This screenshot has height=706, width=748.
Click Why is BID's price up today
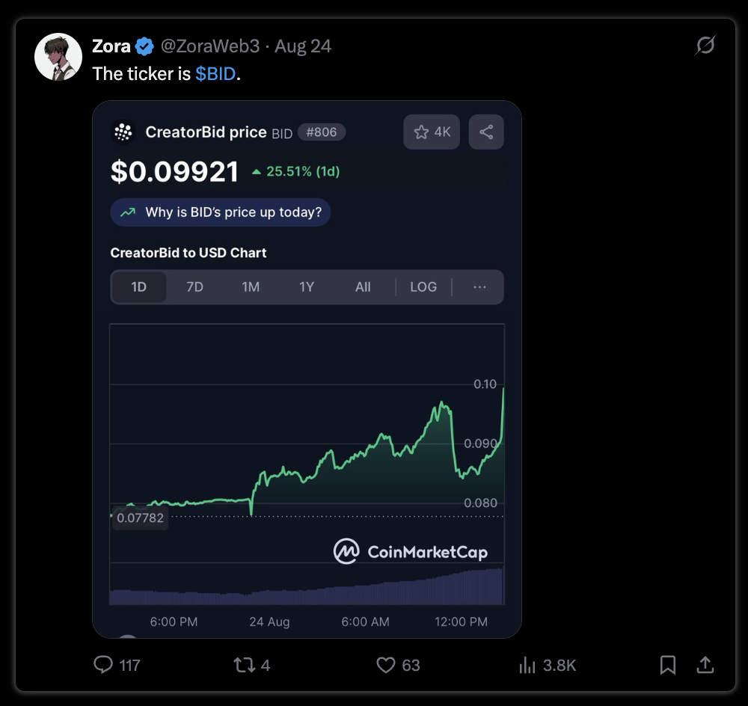pyautogui.click(x=221, y=212)
